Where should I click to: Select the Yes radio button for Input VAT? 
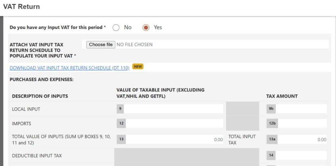(x=146, y=27)
